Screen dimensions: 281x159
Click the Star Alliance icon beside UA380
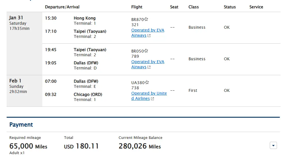click(x=147, y=82)
